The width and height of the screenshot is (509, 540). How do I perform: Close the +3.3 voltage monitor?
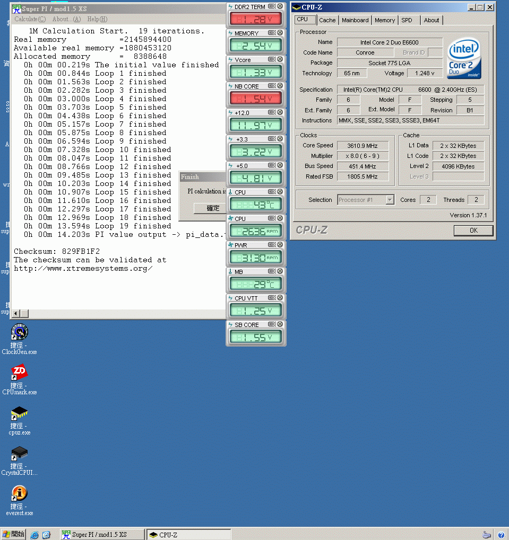280,139
